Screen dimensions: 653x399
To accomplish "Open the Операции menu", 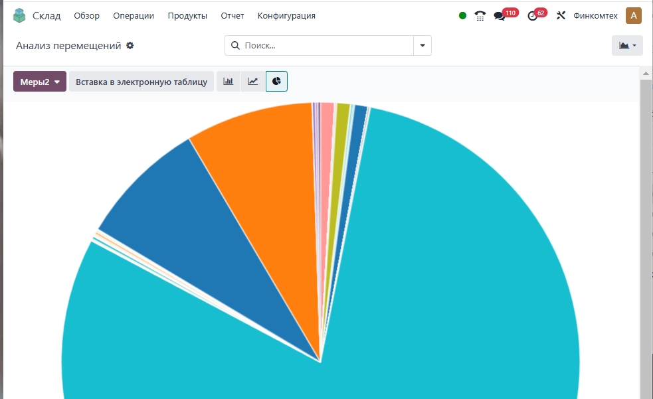I will (134, 16).
